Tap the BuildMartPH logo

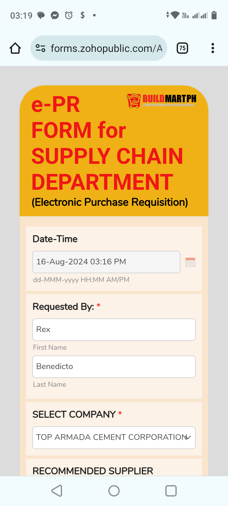161,100
